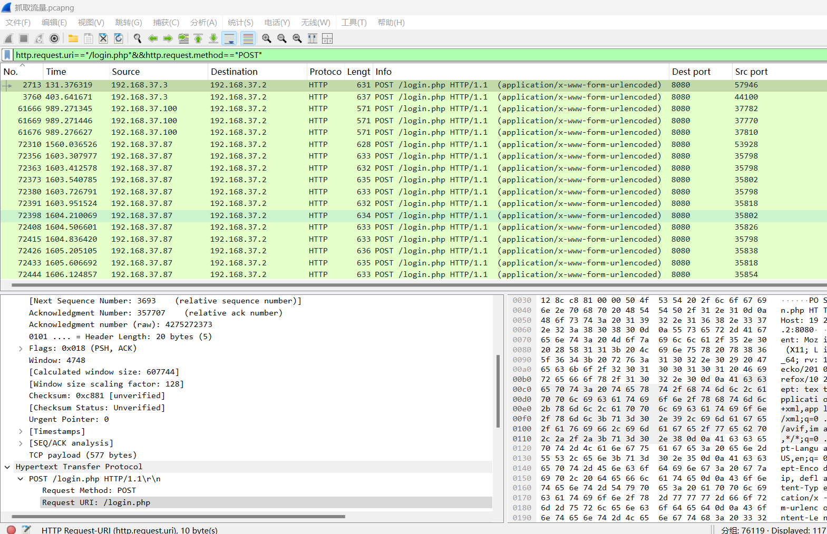827x534 pixels.
Task: Expand the [Timestamps] node
Action: click(x=21, y=432)
